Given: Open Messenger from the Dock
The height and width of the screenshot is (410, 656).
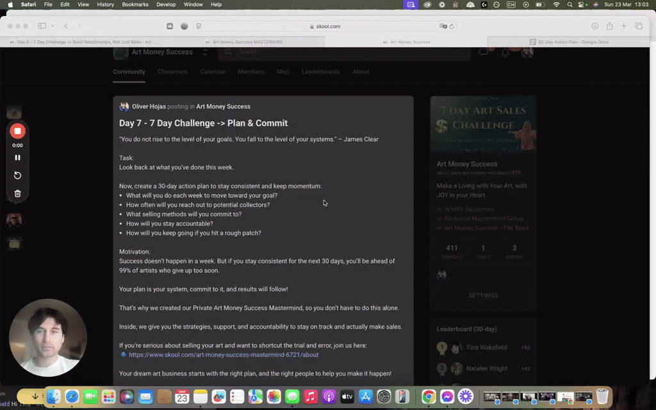Looking at the screenshot, I should pos(447,397).
